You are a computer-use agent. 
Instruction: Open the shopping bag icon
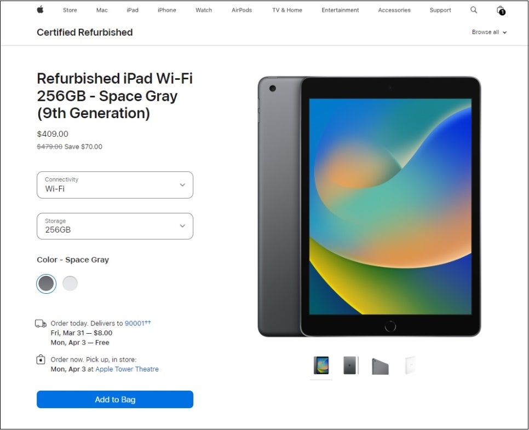pyautogui.click(x=501, y=10)
